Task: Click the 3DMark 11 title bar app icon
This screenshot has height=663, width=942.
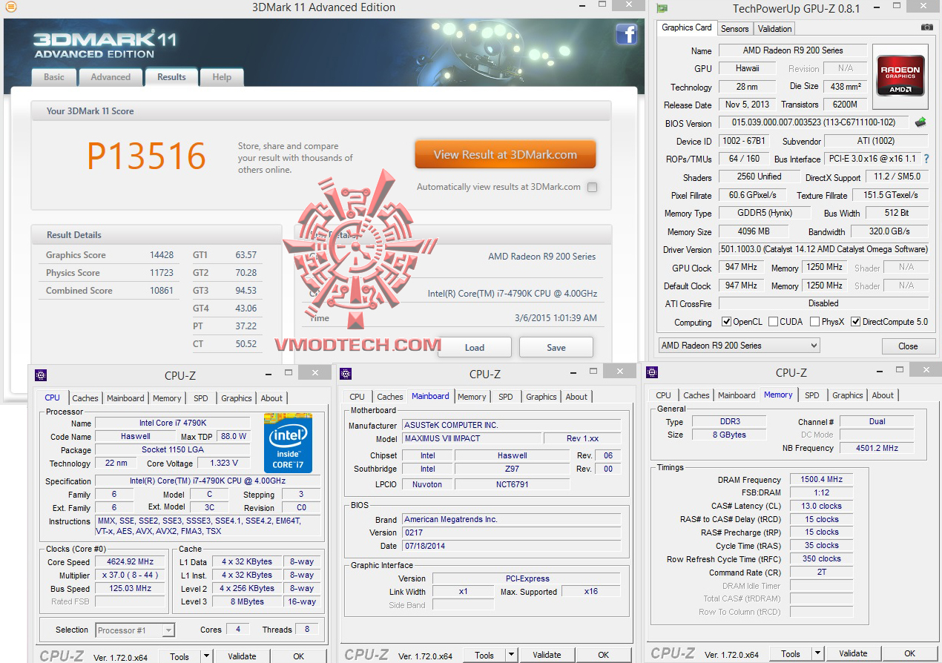Action: click(x=10, y=7)
